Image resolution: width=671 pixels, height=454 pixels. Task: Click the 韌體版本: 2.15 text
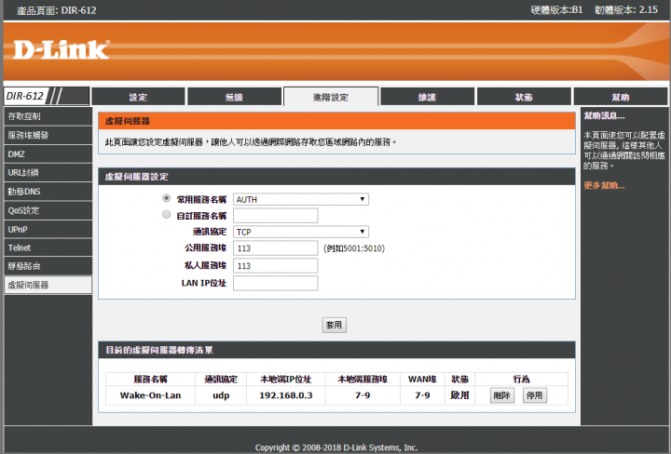626,10
